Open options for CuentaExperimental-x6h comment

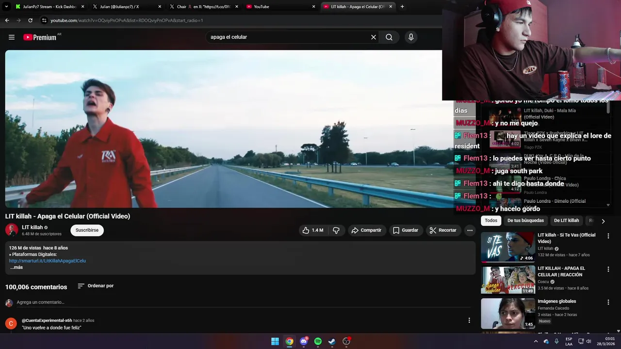[469, 320]
